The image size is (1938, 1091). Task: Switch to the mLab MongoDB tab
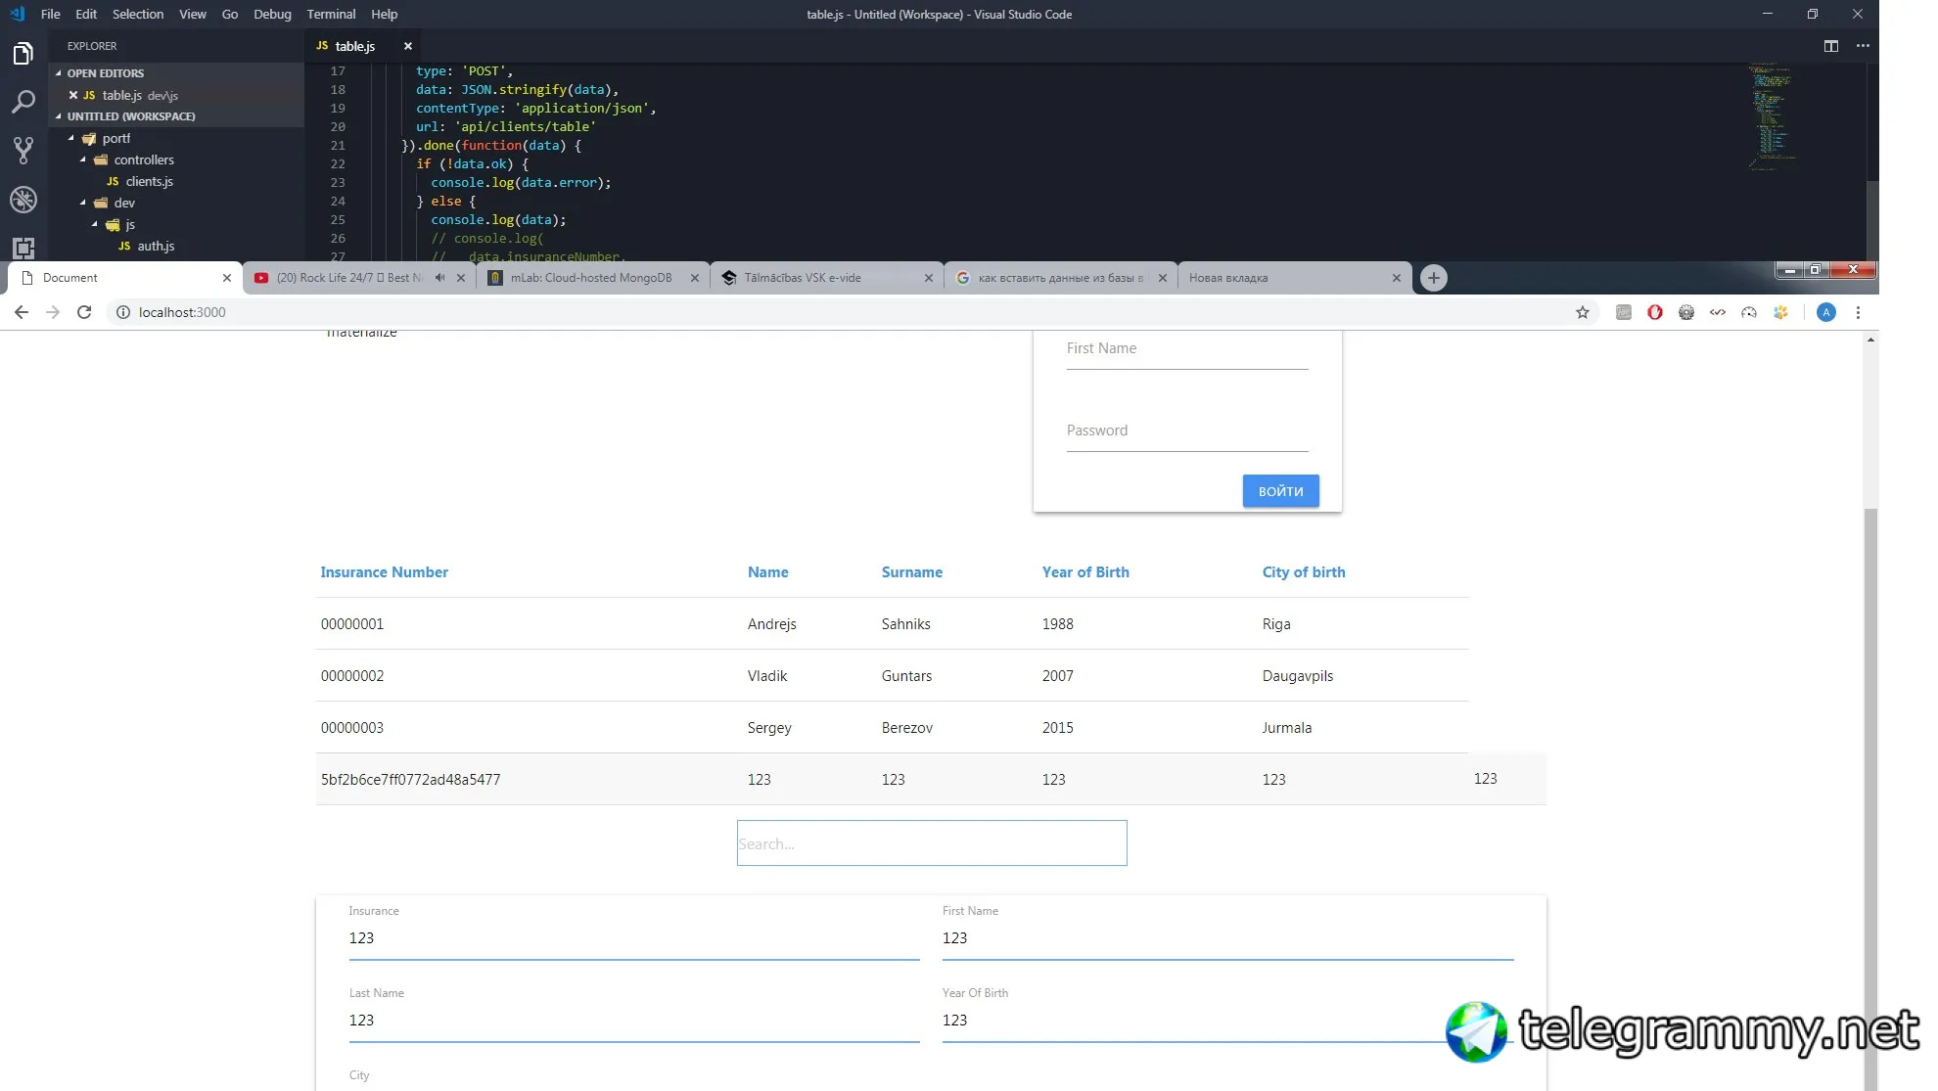591,278
